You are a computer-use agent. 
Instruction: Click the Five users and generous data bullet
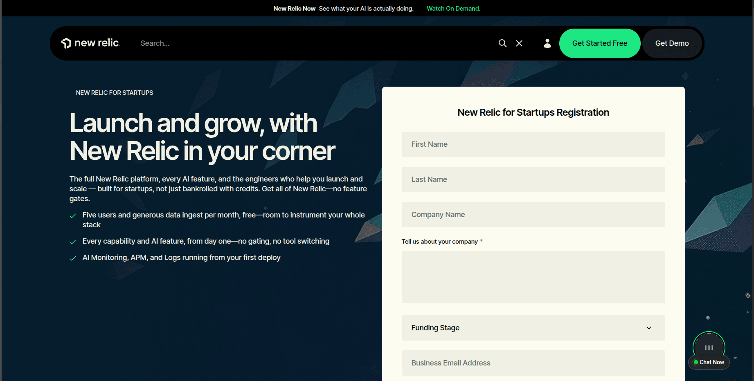(223, 220)
